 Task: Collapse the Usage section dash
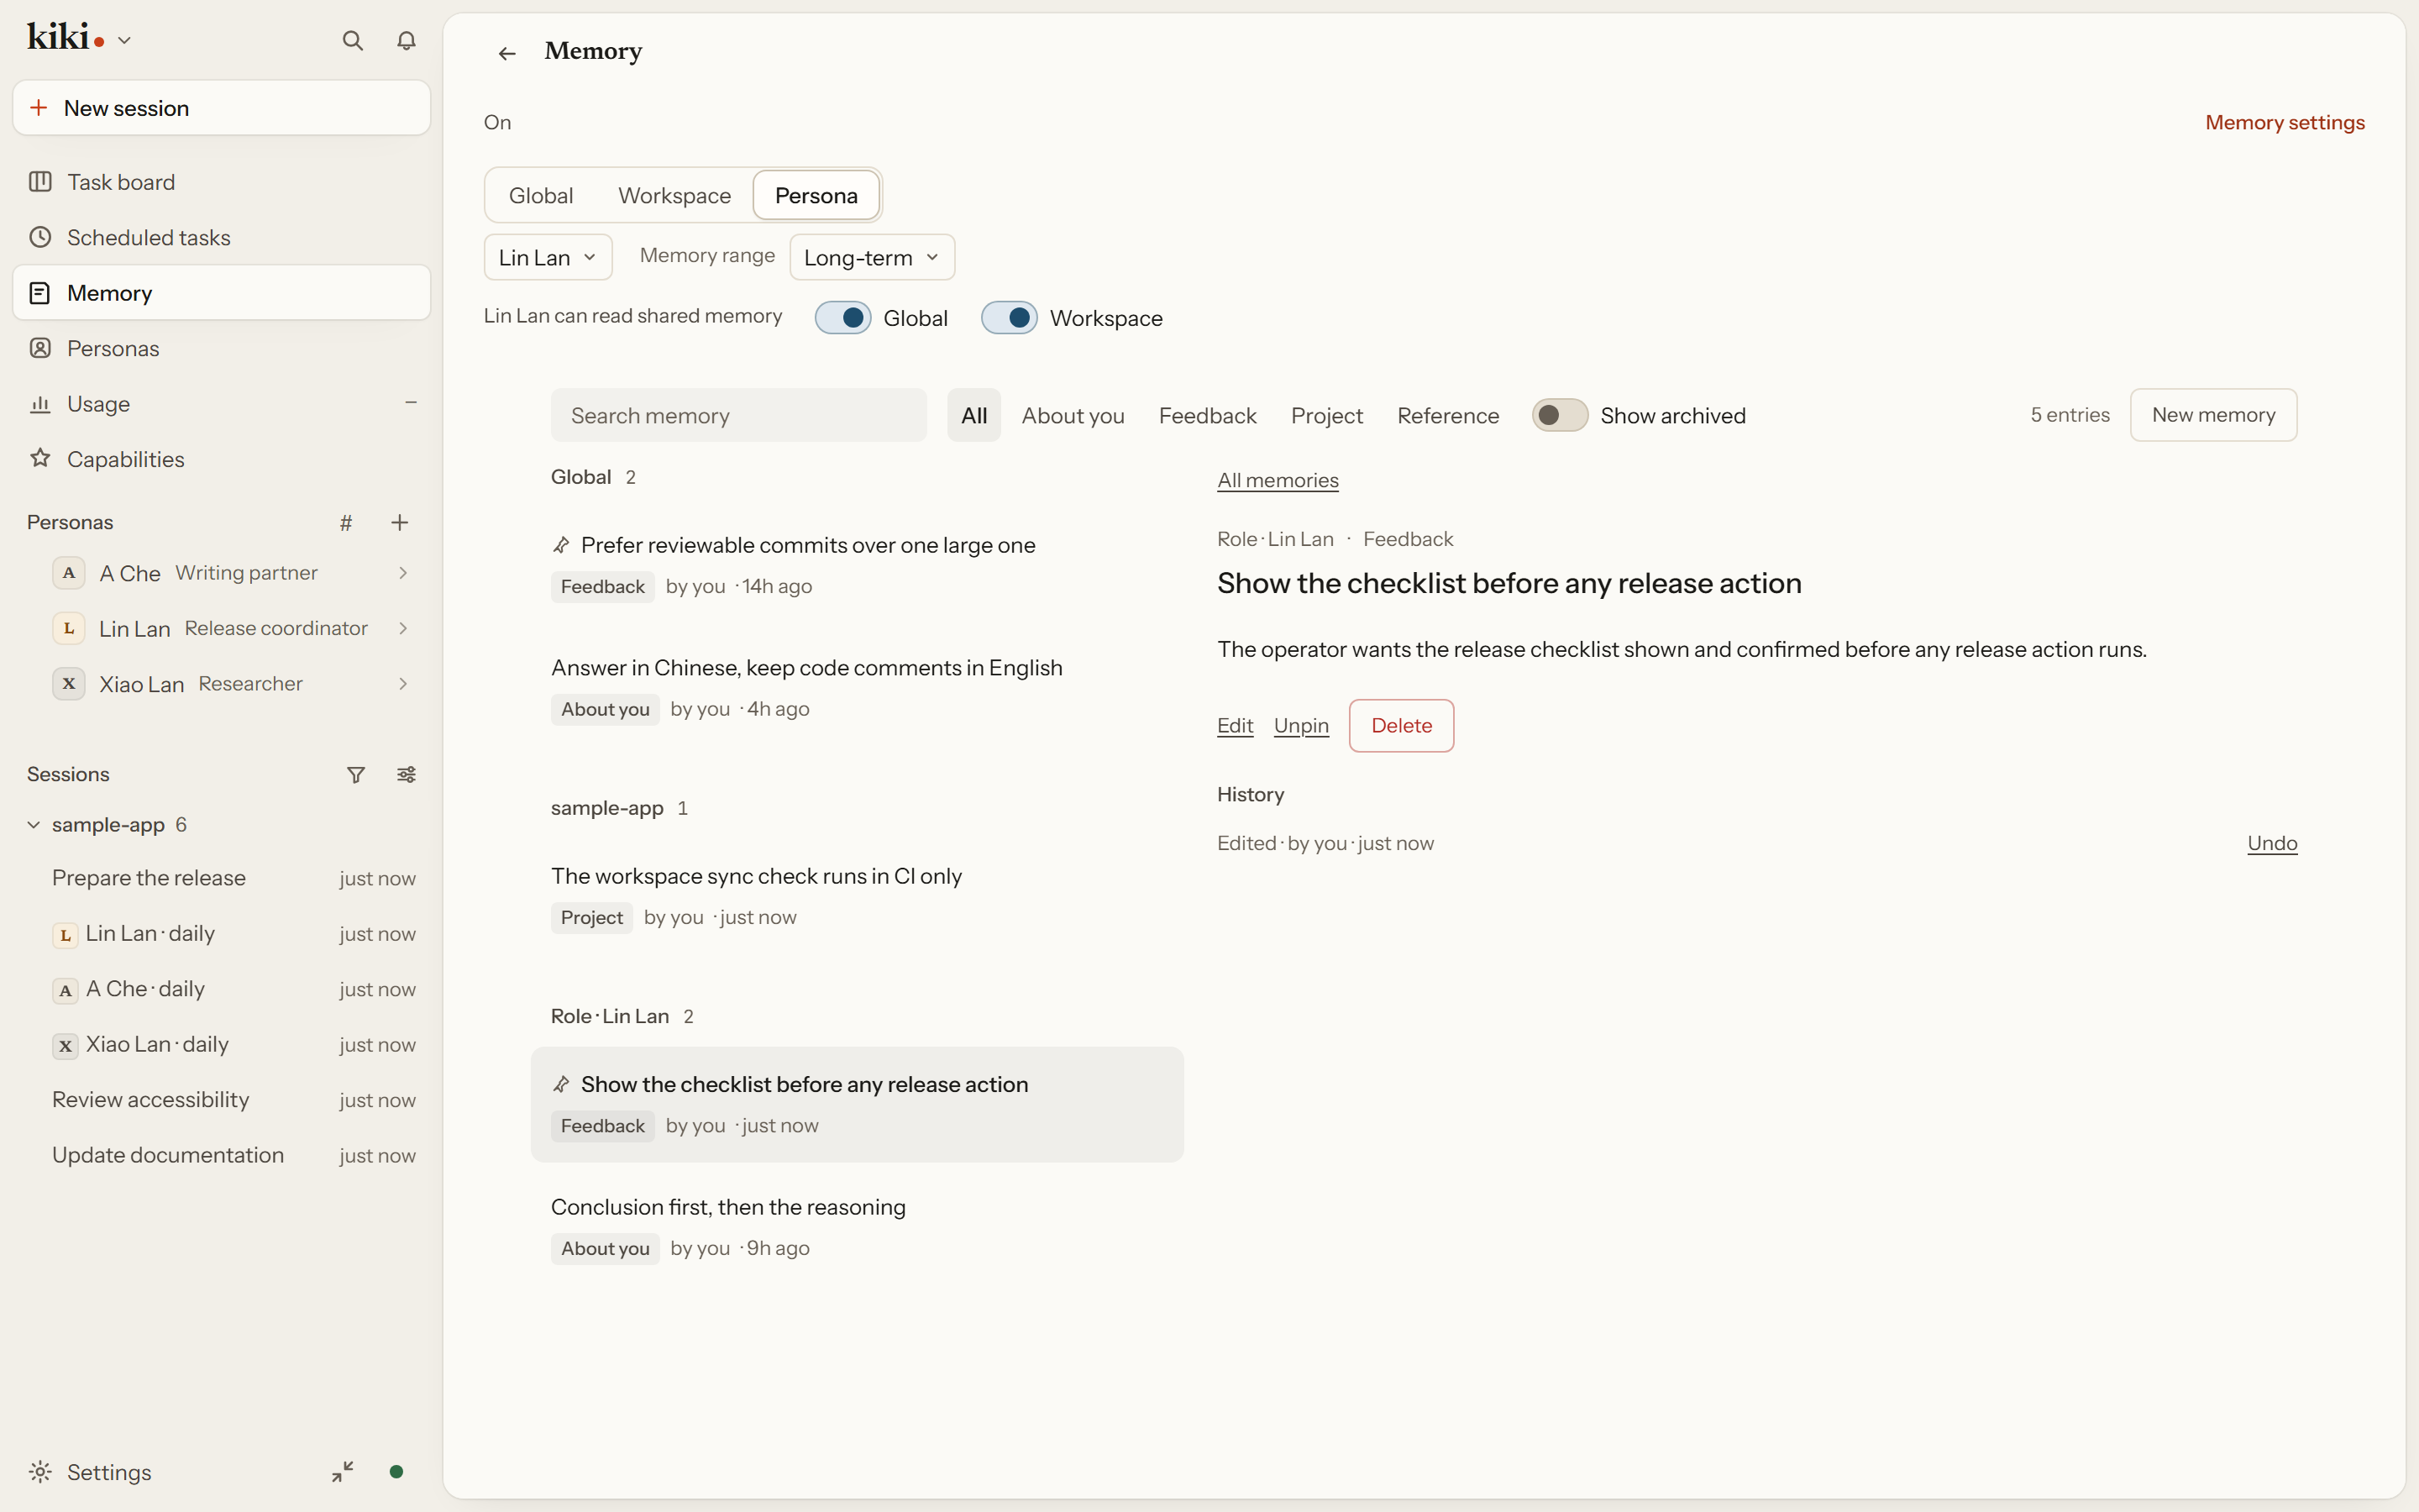click(x=410, y=403)
